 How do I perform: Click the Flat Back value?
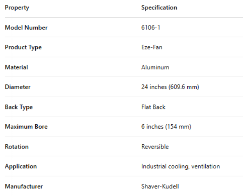point(153,107)
